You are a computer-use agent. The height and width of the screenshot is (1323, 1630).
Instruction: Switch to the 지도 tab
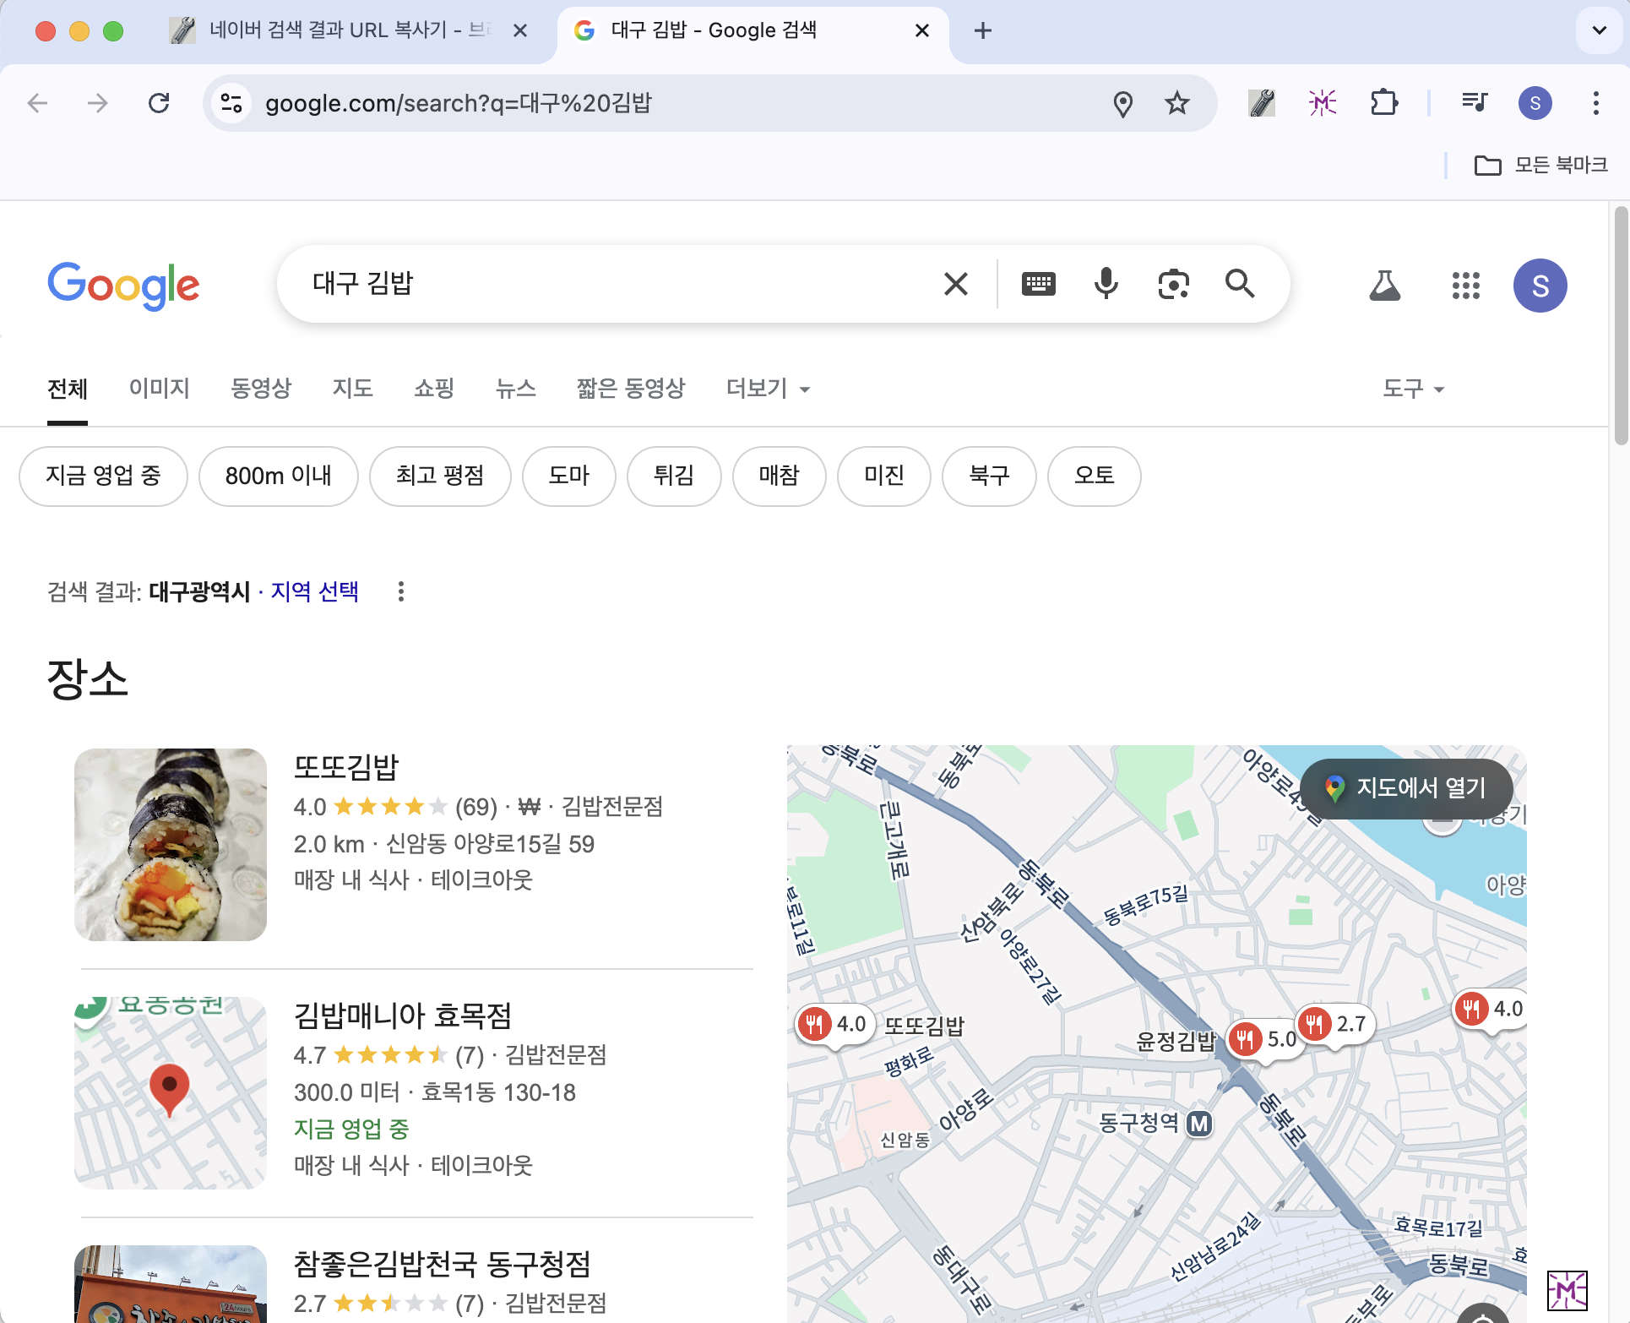coord(352,389)
